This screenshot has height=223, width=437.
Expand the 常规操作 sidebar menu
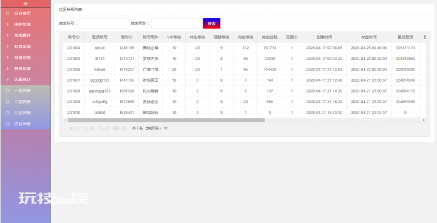point(25,35)
